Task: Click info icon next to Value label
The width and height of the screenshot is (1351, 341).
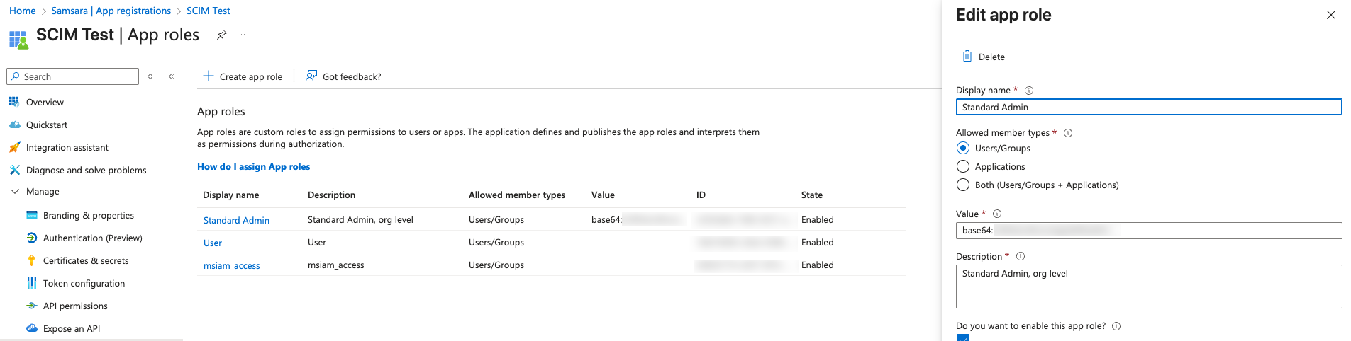Action: 997,214
